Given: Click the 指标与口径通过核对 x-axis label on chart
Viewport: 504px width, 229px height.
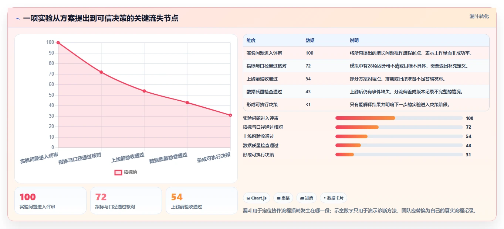Looking at the screenshot, I should pos(80,158).
